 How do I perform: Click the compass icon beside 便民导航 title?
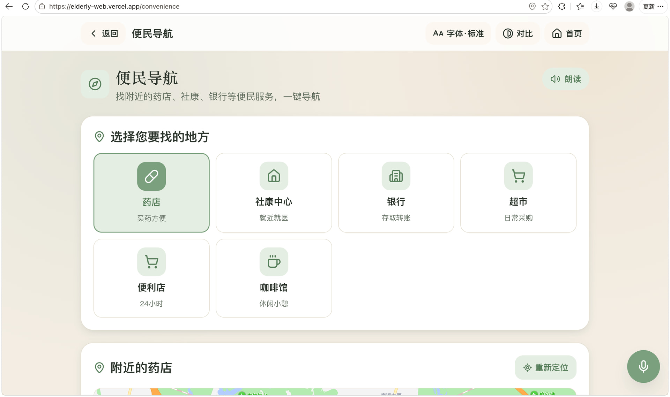[95, 84]
